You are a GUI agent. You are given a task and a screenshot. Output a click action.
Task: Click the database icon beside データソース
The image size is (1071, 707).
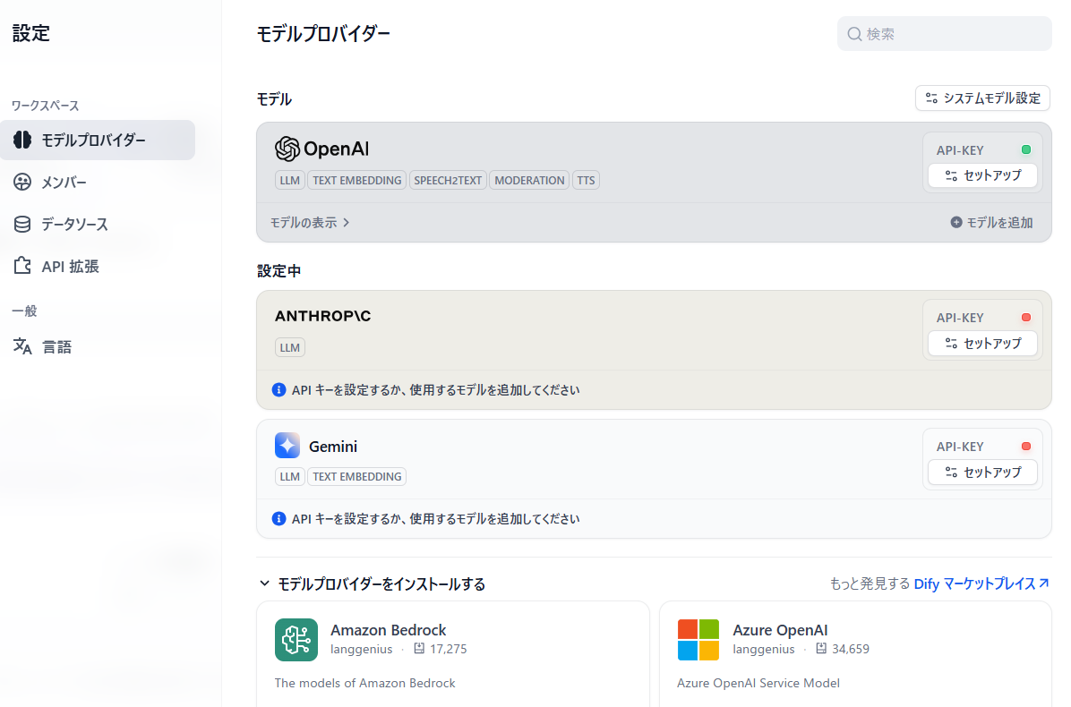(x=21, y=224)
